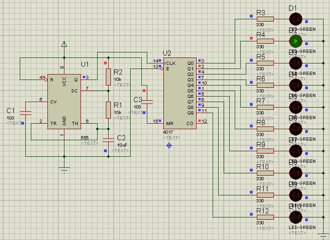Click the resistor R9 symbol
Image resolution: width=330 pixels, height=240 pixels.
[x=265, y=151]
